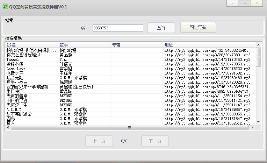Screen dimensions: 267x163
Task: Click the singer cell 帕尔哈提
Action: [x=68, y=50]
